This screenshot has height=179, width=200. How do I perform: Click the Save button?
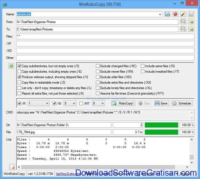162,103
